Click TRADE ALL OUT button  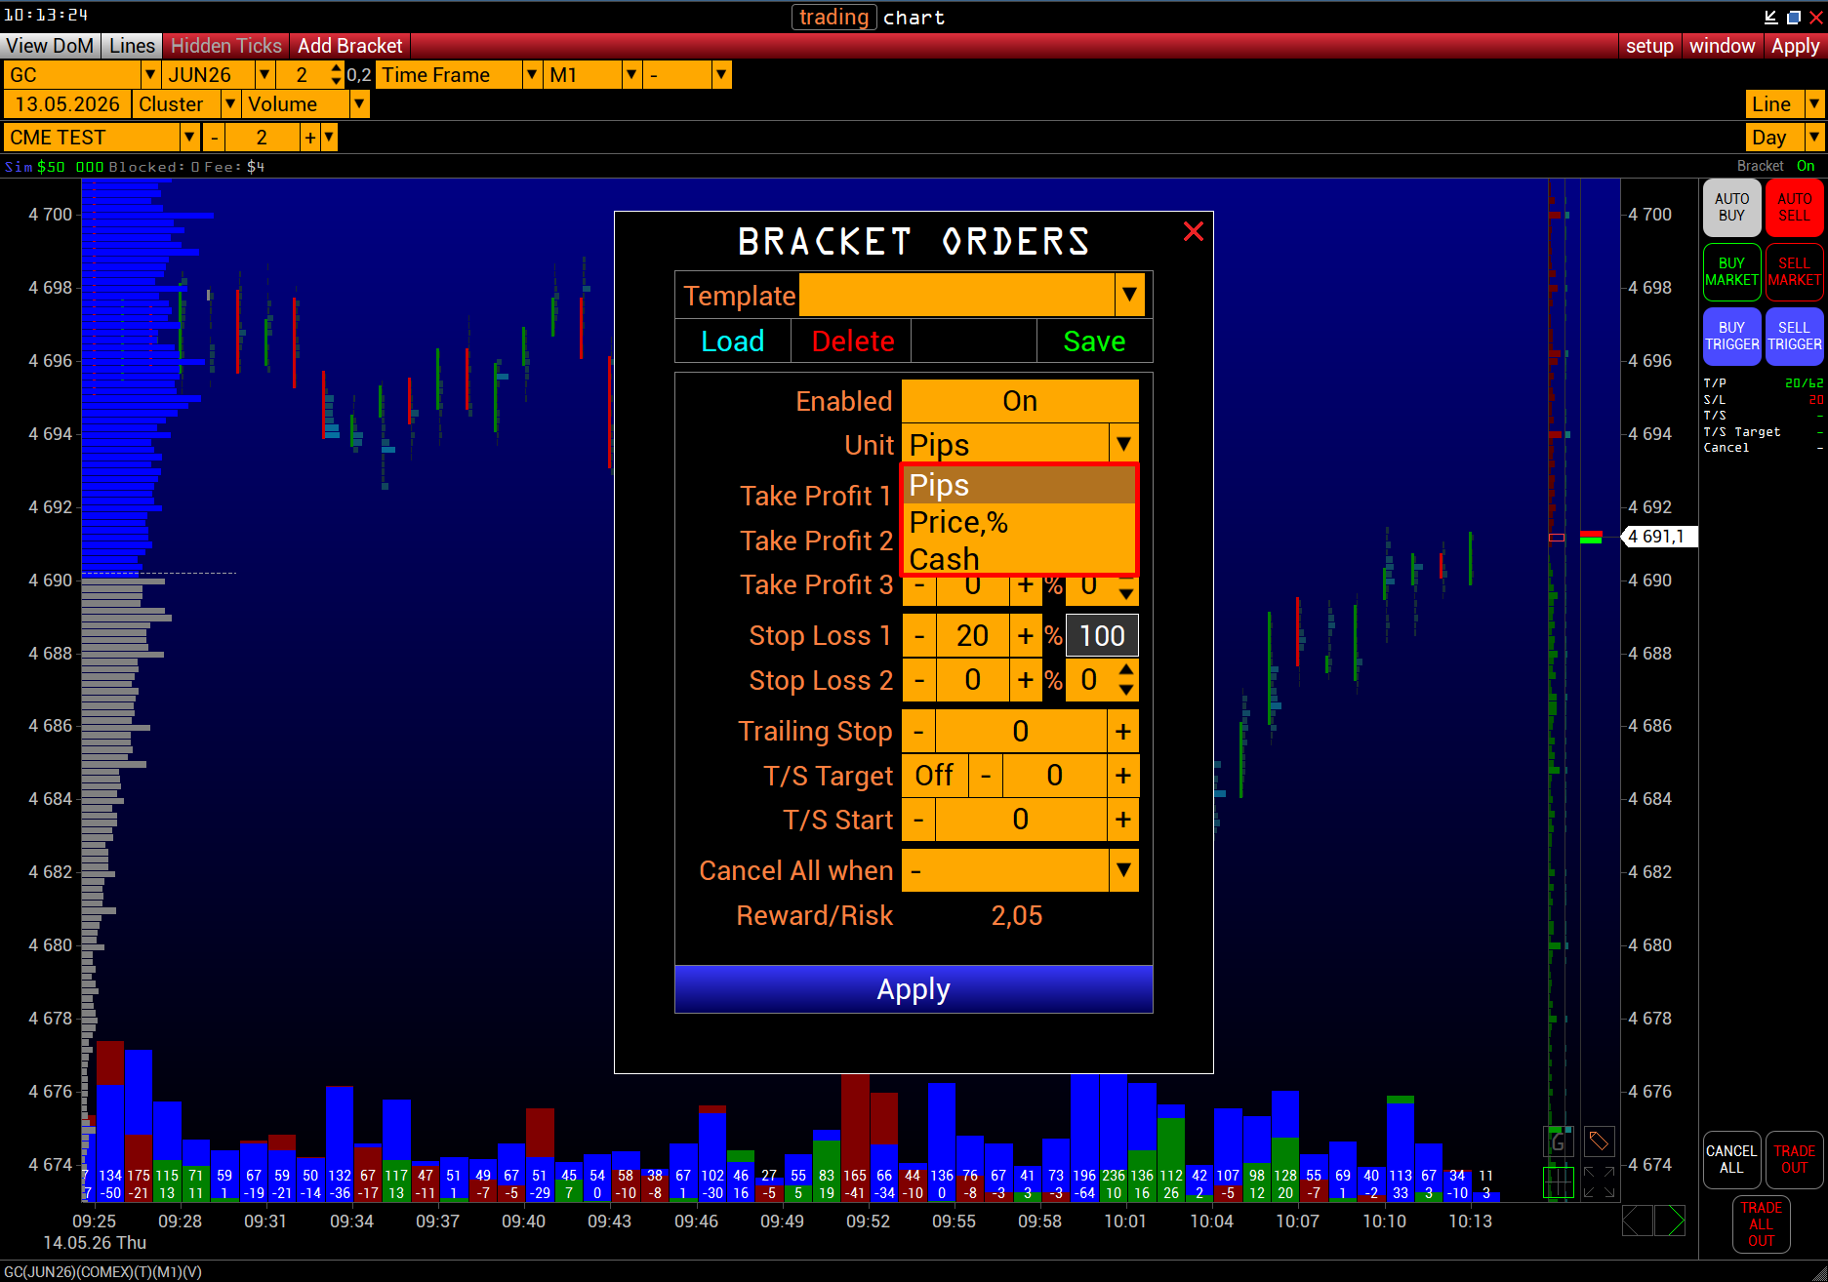click(x=1761, y=1223)
